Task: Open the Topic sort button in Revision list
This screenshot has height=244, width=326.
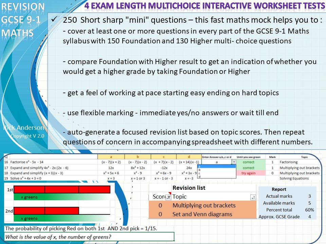Action: 253,197
